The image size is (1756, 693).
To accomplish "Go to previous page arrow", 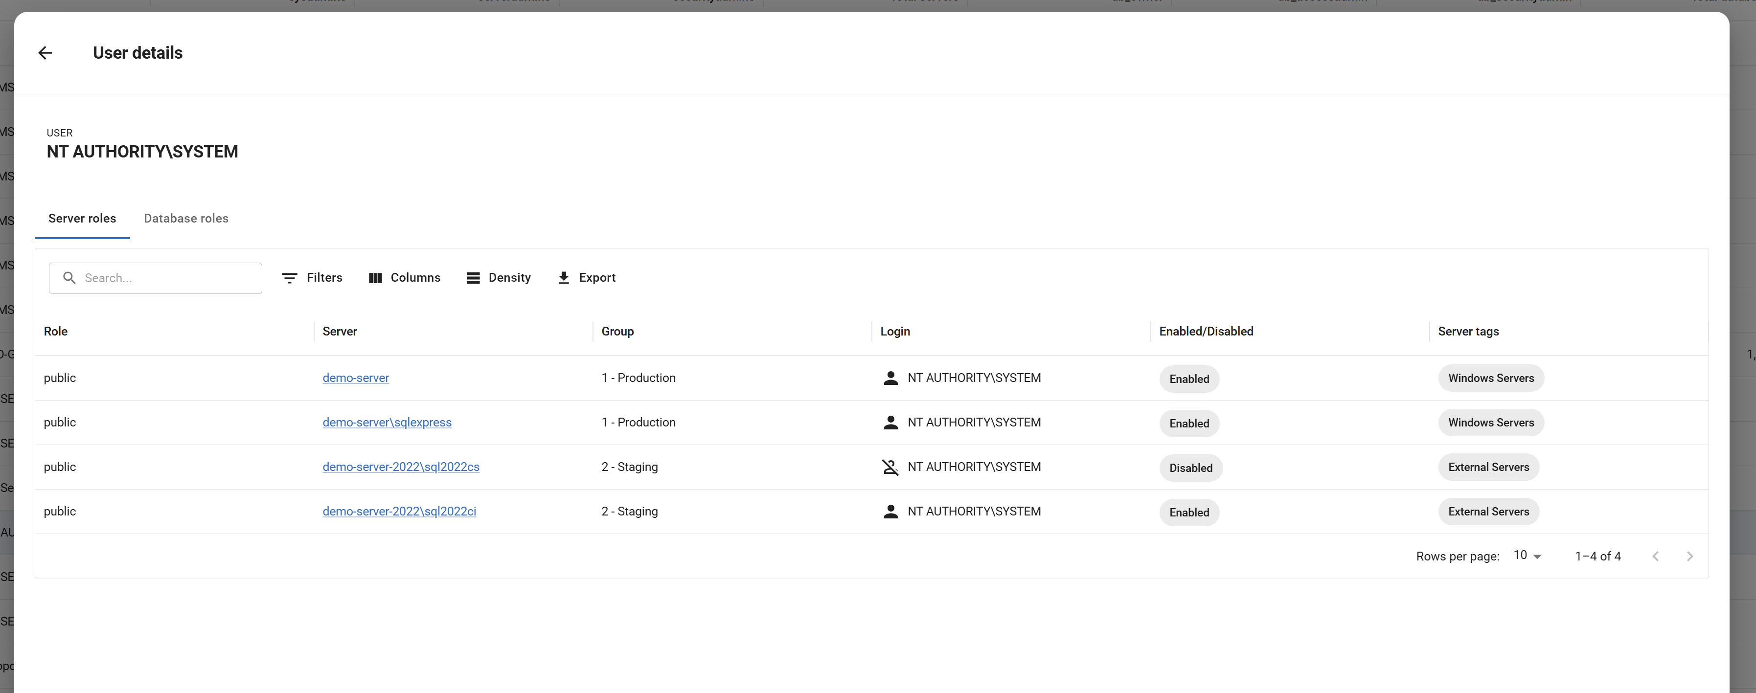I will [x=1655, y=557].
